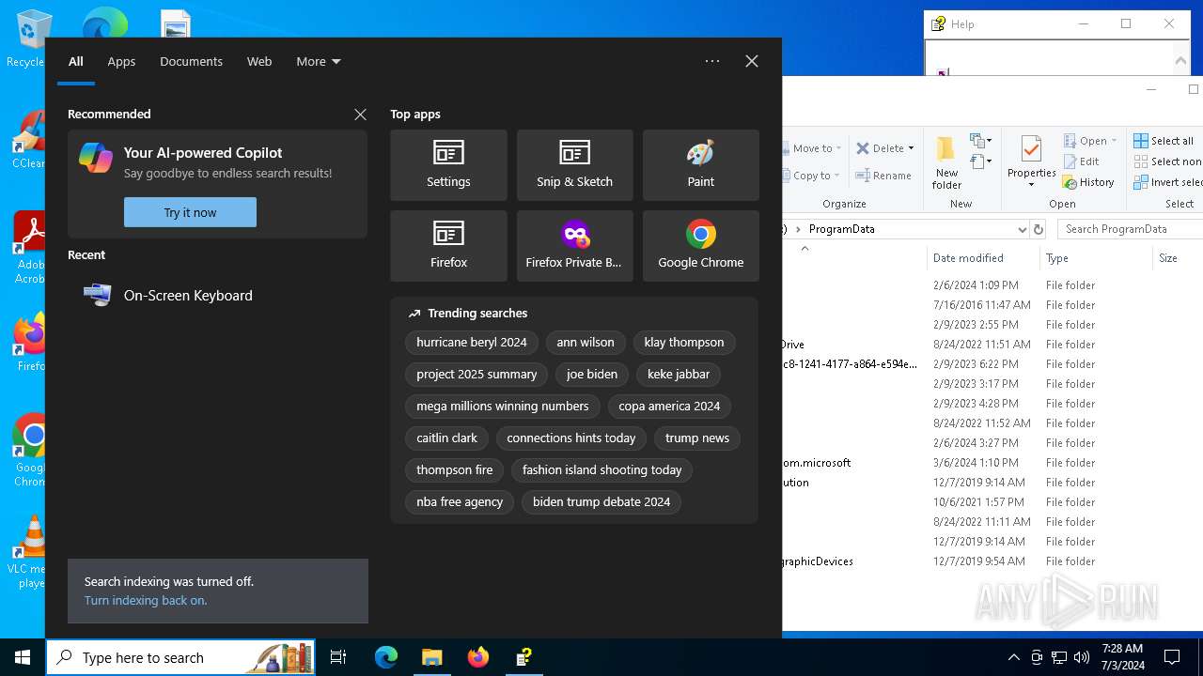Click the network tray icon
The height and width of the screenshot is (676, 1203).
(x=1059, y=657)
